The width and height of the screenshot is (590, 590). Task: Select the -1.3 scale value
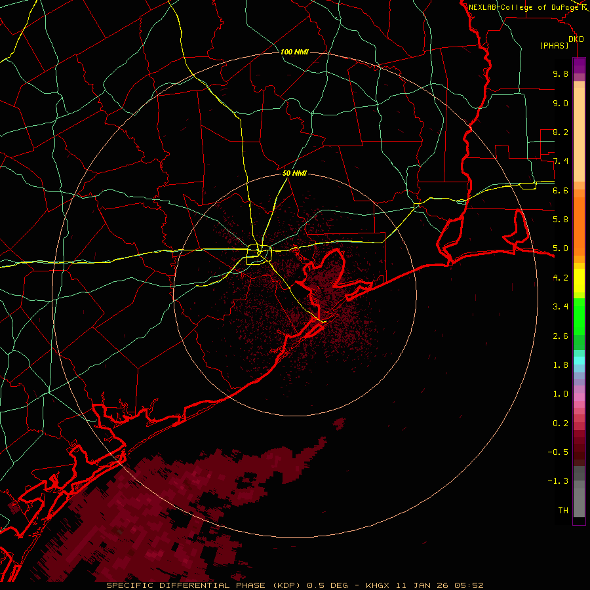[x=558, y=481]
